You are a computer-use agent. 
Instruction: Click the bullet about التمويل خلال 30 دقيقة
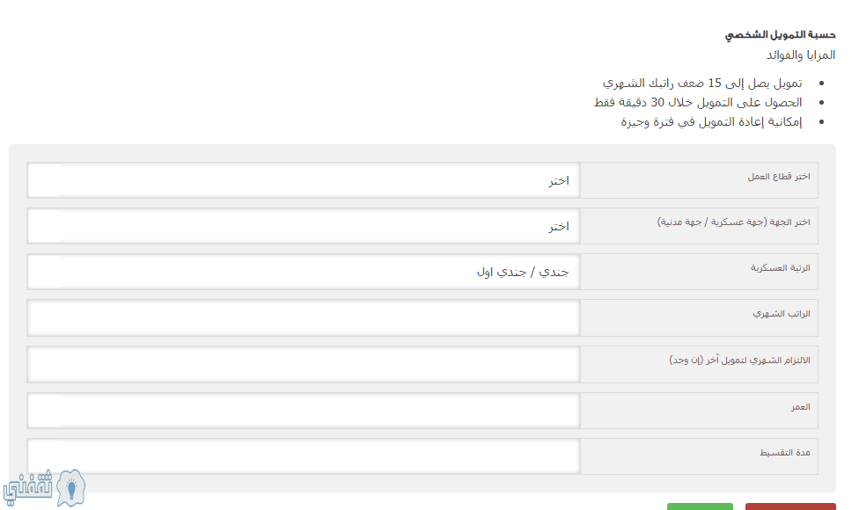698,102
